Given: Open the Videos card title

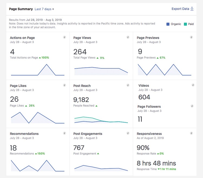Looking at the screenshot, I should [x=144, y=86].
